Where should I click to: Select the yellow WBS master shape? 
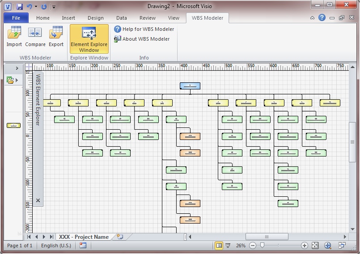tap(13, 125)
